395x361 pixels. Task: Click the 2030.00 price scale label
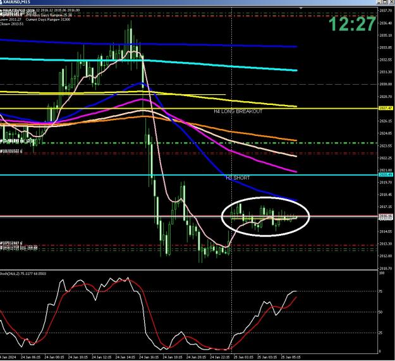386,84
